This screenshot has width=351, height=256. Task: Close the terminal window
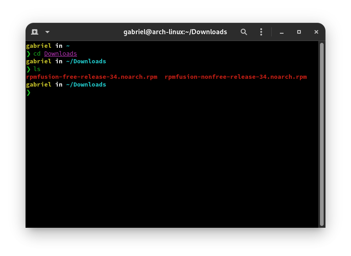pos(316,32)
